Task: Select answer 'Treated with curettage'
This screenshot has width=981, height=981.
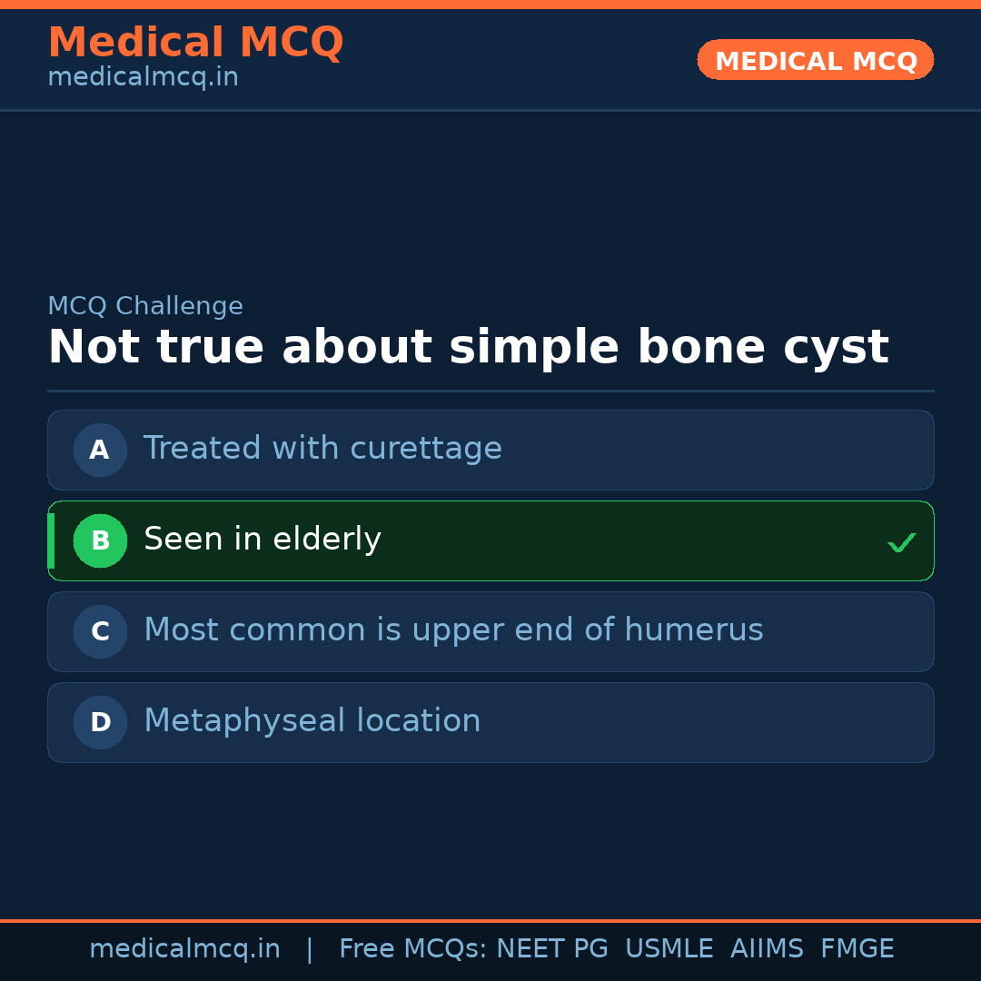Action: click(322, 449)
